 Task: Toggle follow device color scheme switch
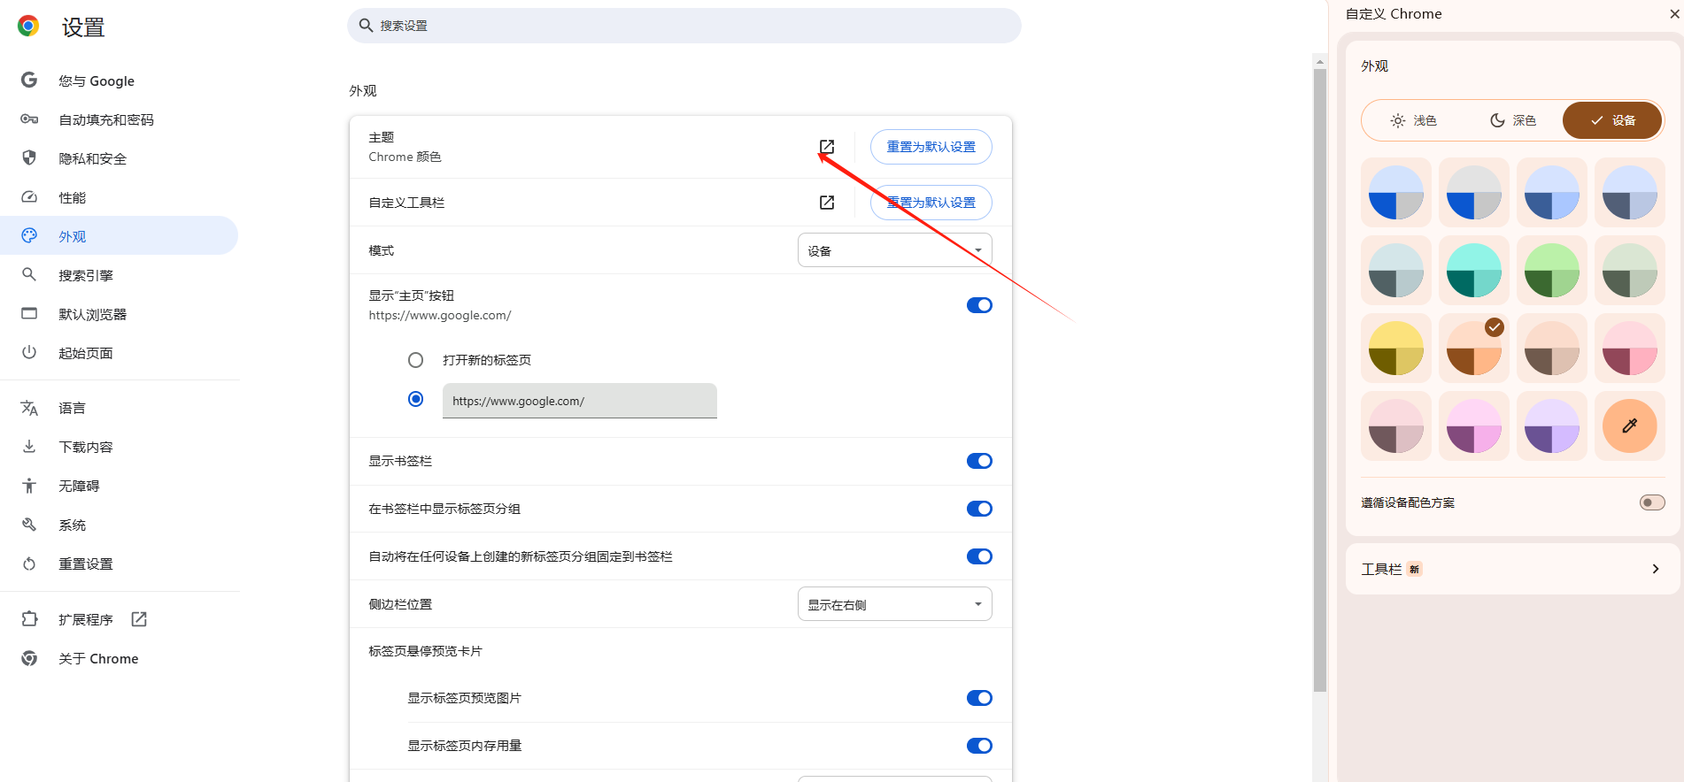click(x=1652, y=502)
